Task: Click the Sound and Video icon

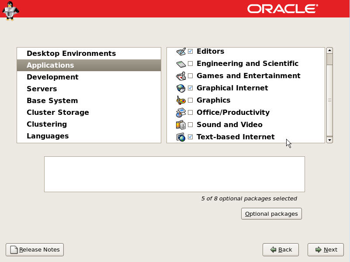Action: coord(181,125)
